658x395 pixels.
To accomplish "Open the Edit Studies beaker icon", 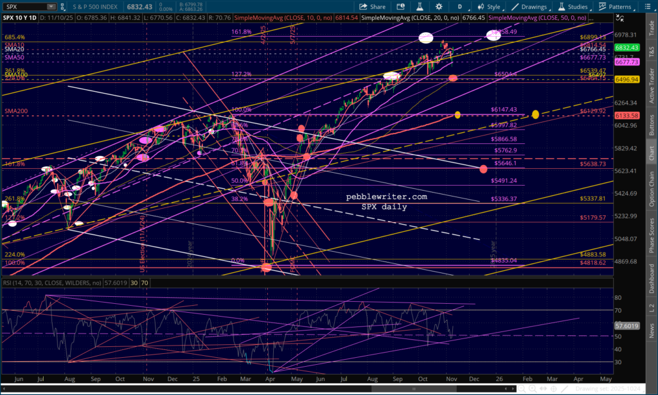I will (420, 6).
